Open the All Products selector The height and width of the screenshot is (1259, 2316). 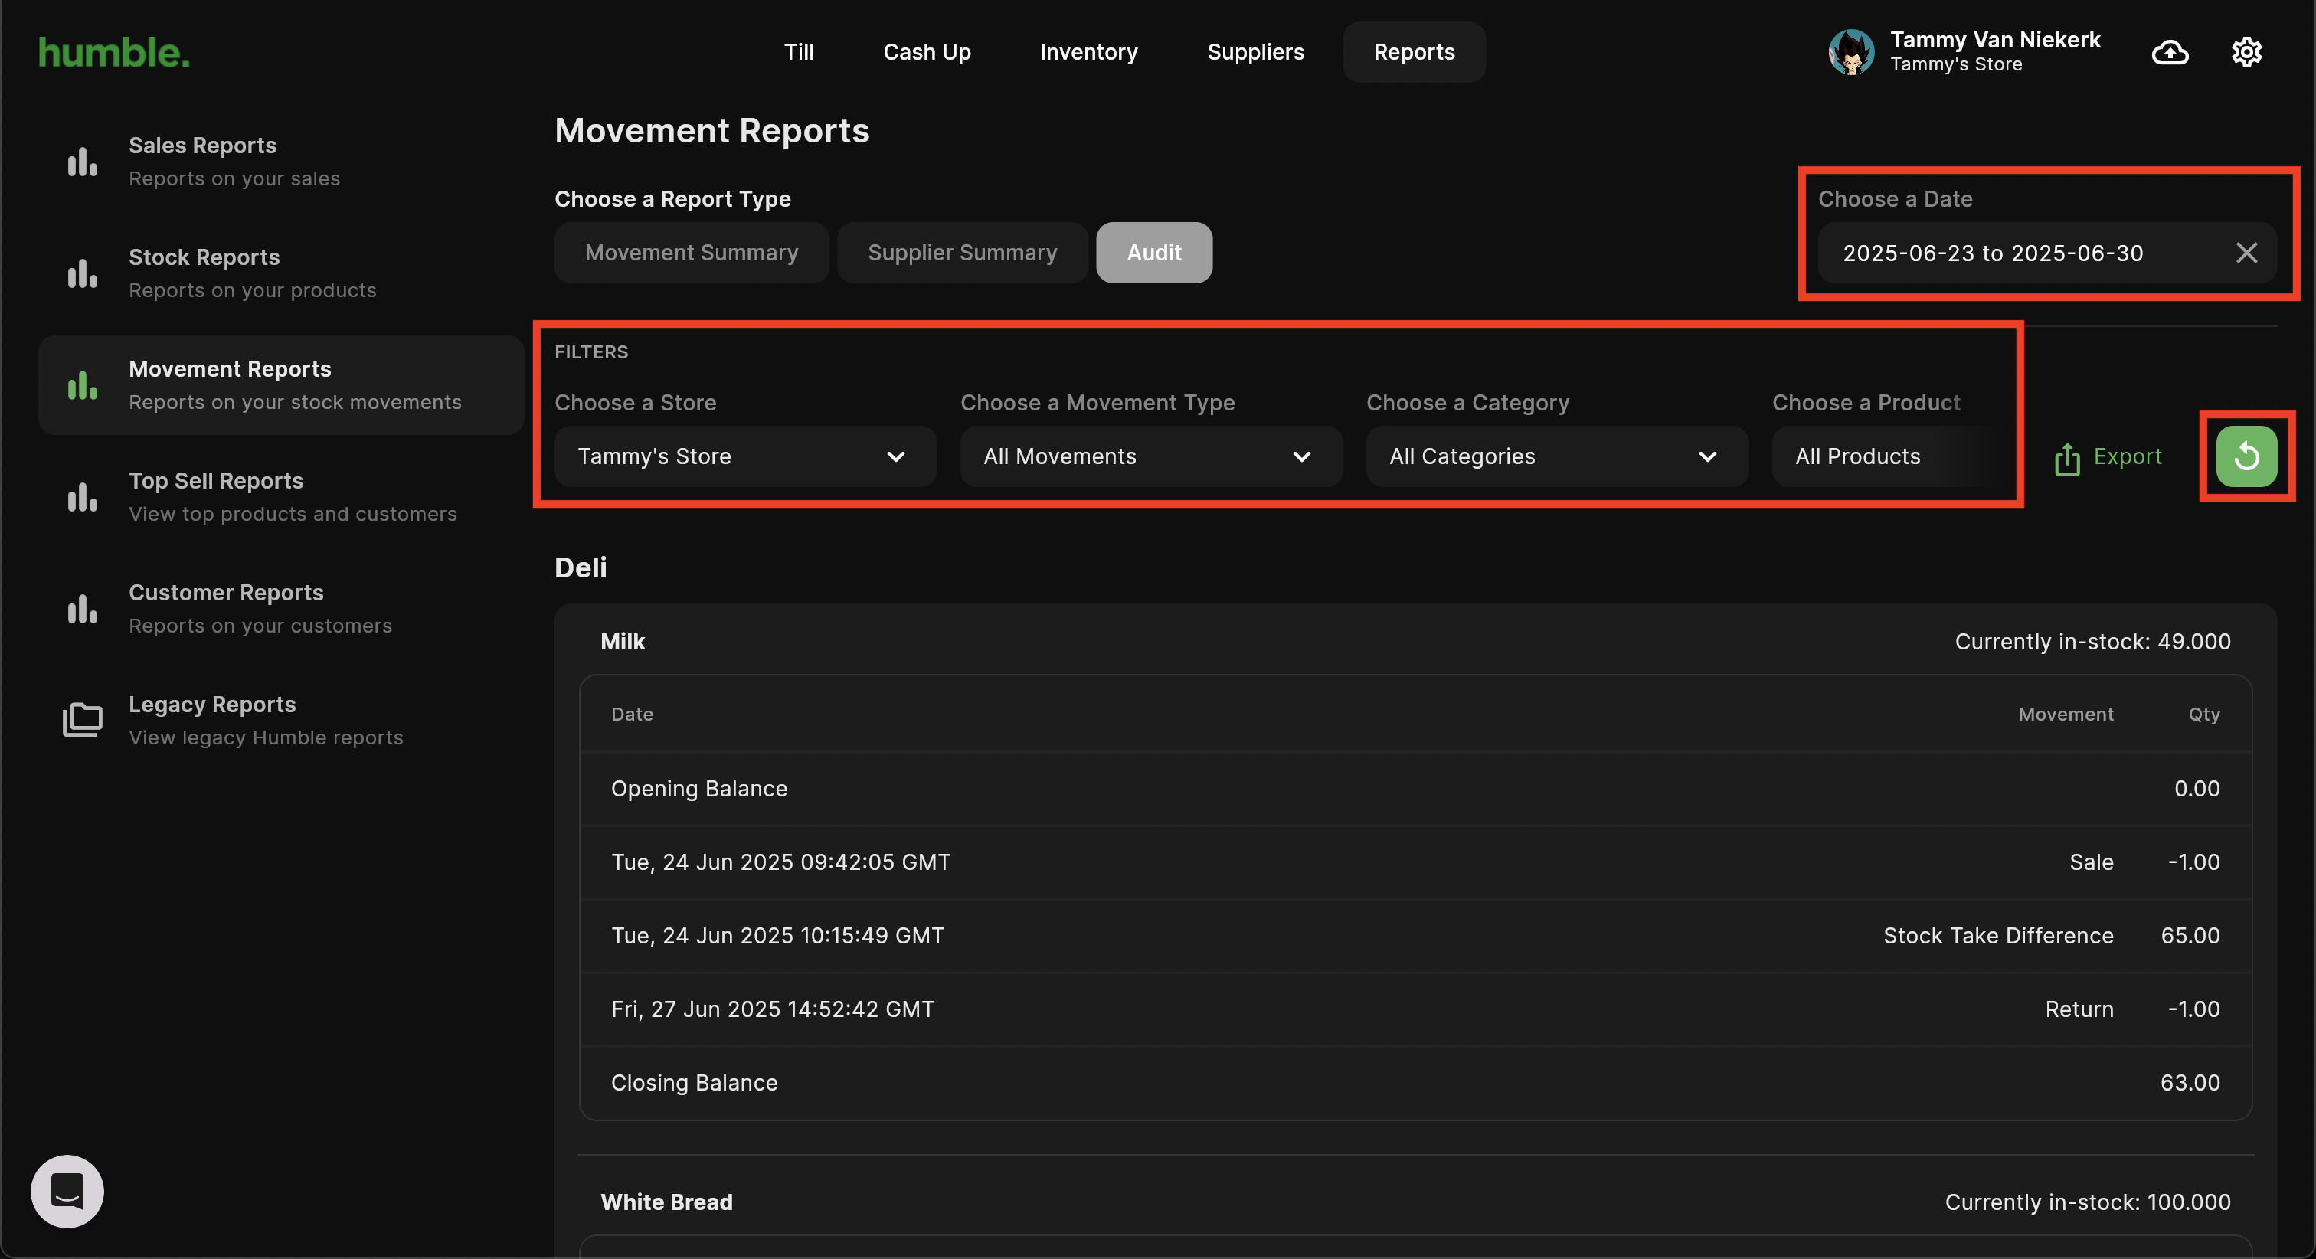(x=1892, y=457)
